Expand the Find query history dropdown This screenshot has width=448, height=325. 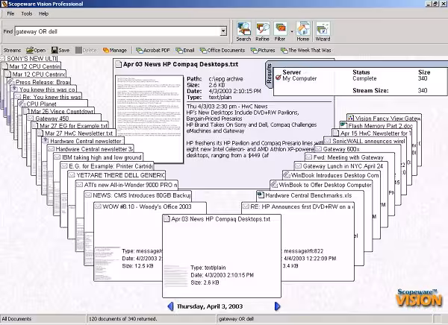[223, 31]
